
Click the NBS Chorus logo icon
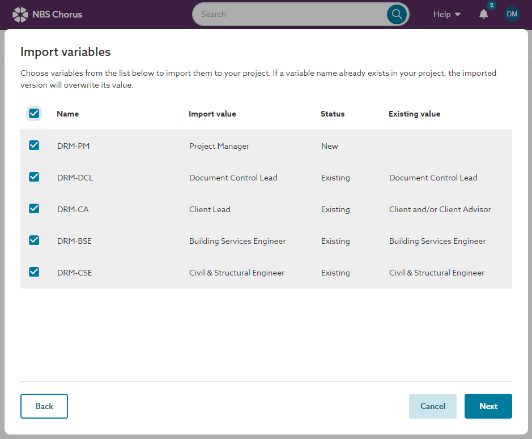[x=19, y=14]
